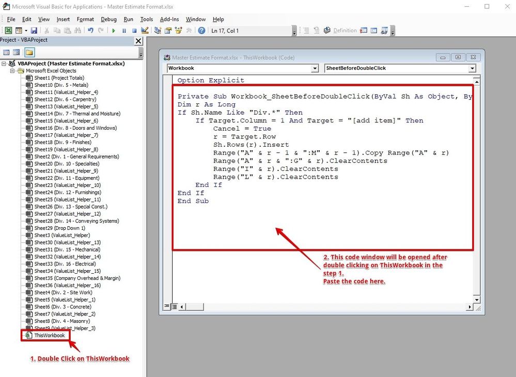Toggle Design Mode icon in toolbar
Viewport: 516px width, 377px height.
(x=145, y=30)
